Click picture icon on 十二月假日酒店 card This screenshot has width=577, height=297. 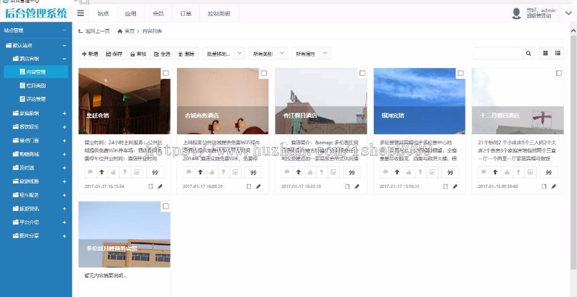pos(530,172)
